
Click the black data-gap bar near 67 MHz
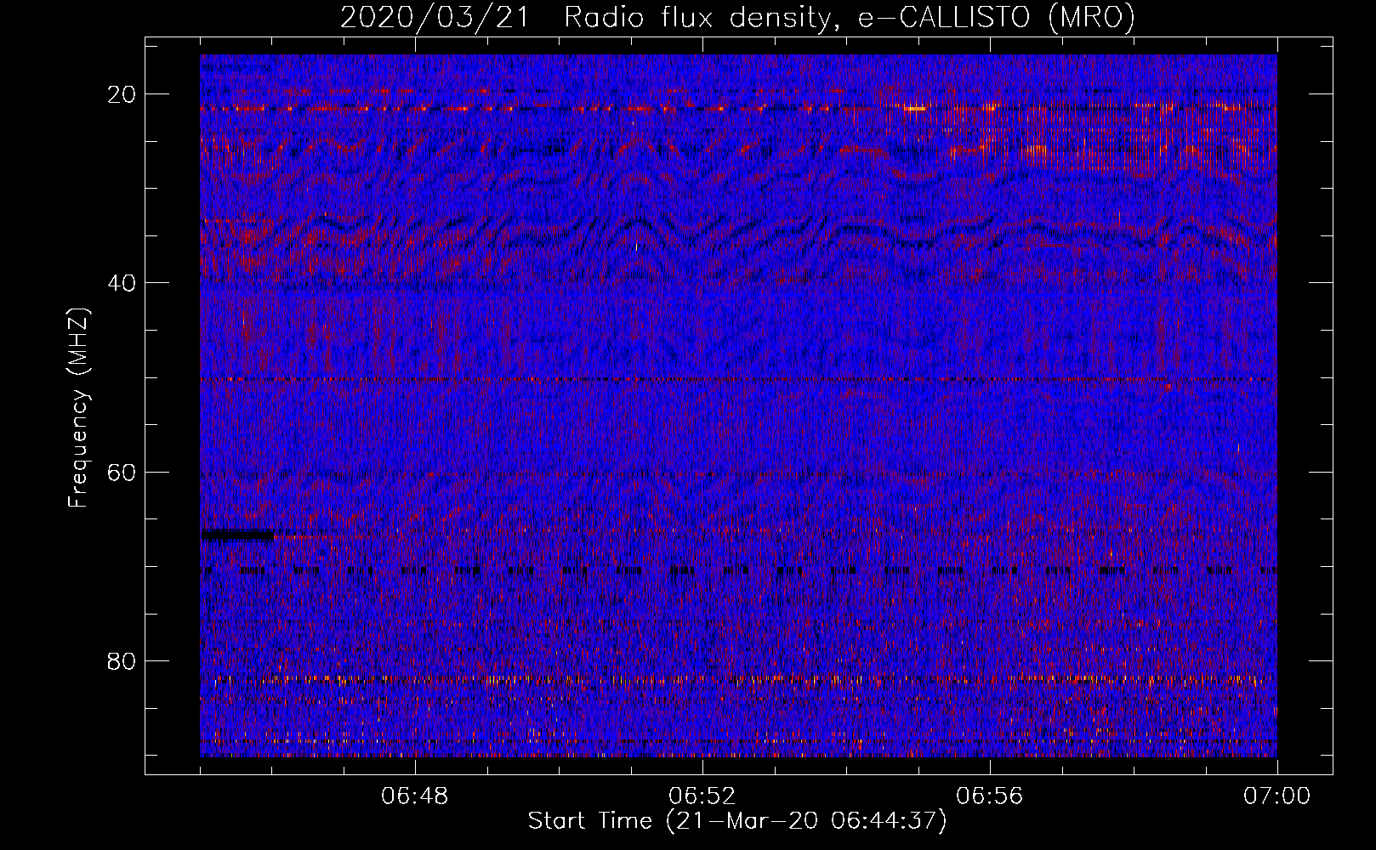[237, 535]
